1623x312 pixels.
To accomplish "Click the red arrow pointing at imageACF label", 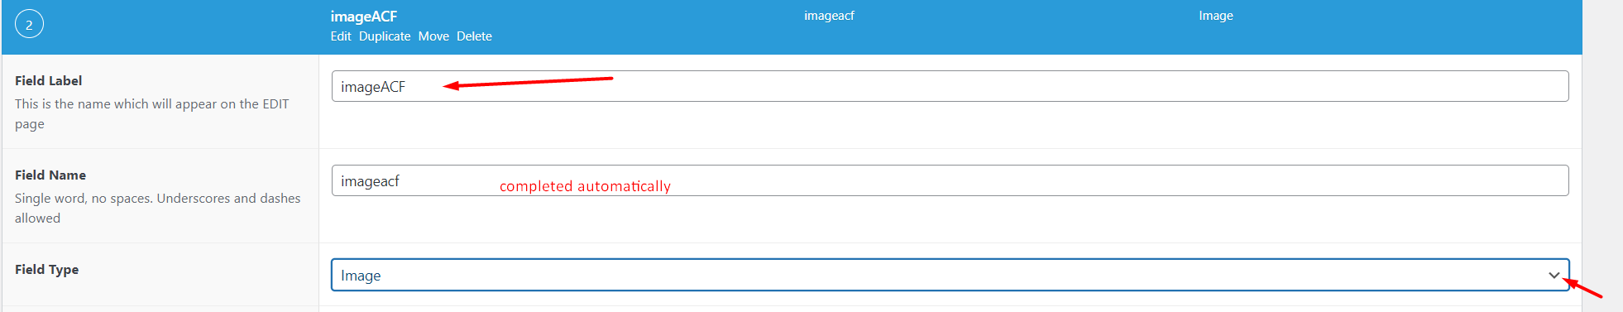I will click(x=528, y=82).
